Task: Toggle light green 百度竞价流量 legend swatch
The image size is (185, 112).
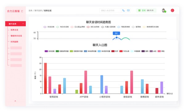Action: tap(72, 51)
